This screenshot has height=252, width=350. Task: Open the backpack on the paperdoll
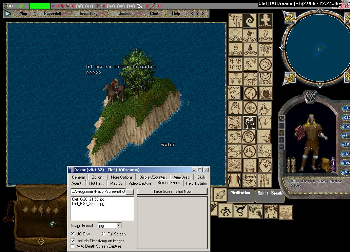tap(325, 165)
